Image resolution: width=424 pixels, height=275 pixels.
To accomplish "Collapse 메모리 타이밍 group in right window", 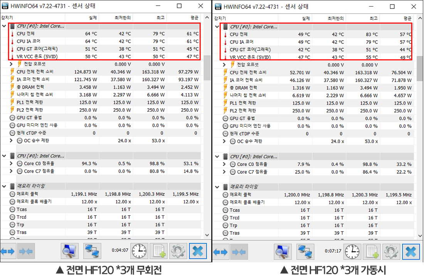I will (217, 187).
